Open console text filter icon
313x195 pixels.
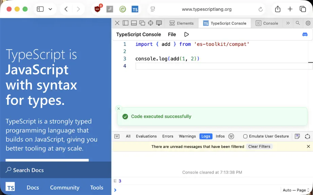pyautogui.click(x=231, y=136)
